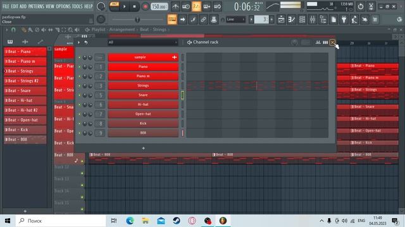Open the Playlist view icon
The width and height of the screenshot is (405, 227).
point(281,20)
